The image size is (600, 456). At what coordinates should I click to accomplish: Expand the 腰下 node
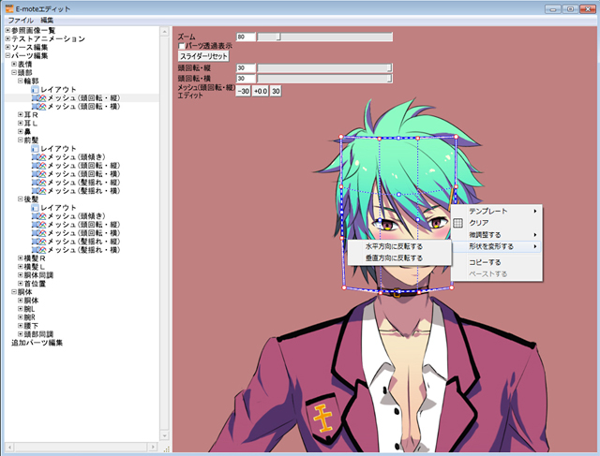(x=21, y=326)
